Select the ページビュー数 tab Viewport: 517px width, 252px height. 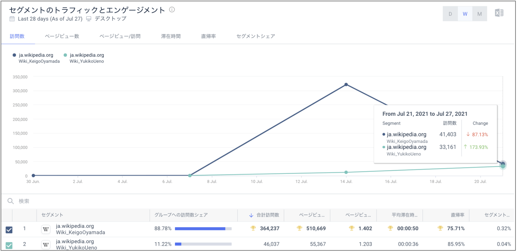(62, 36)
